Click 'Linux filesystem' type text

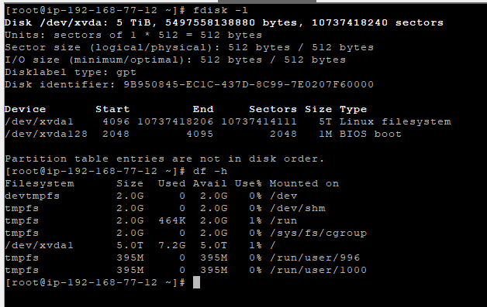click(395, 121)
